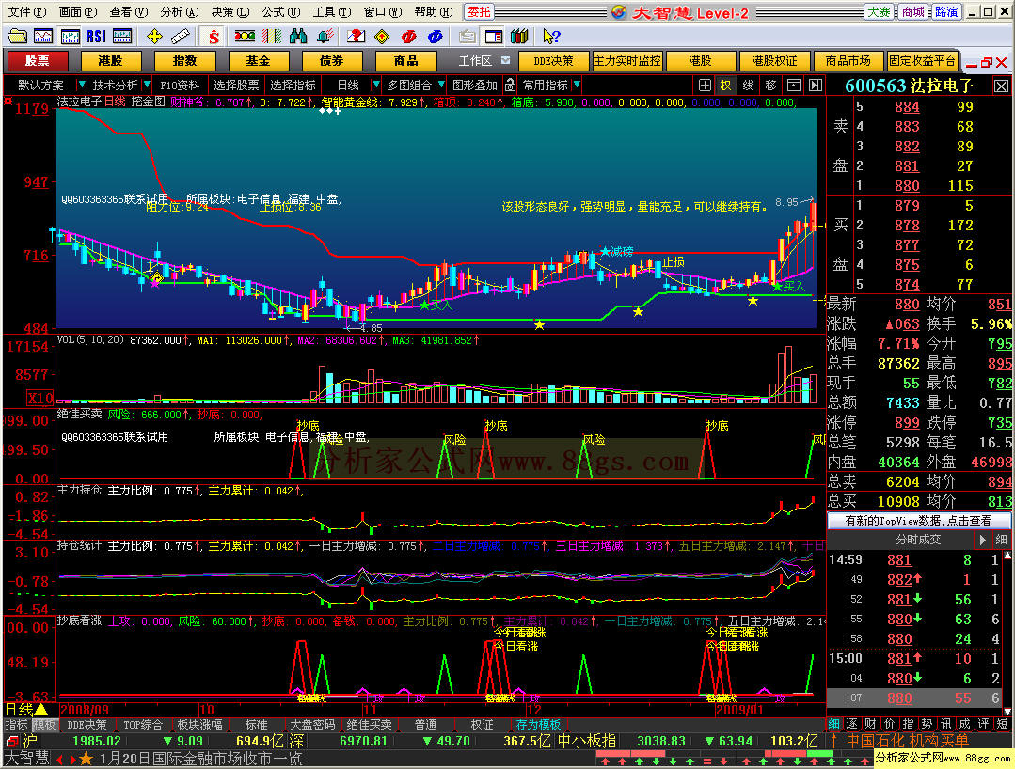Click the 选择股票 button
Image resolution: width=1015 pixels, height=769 pixels.
coord(236,85)
